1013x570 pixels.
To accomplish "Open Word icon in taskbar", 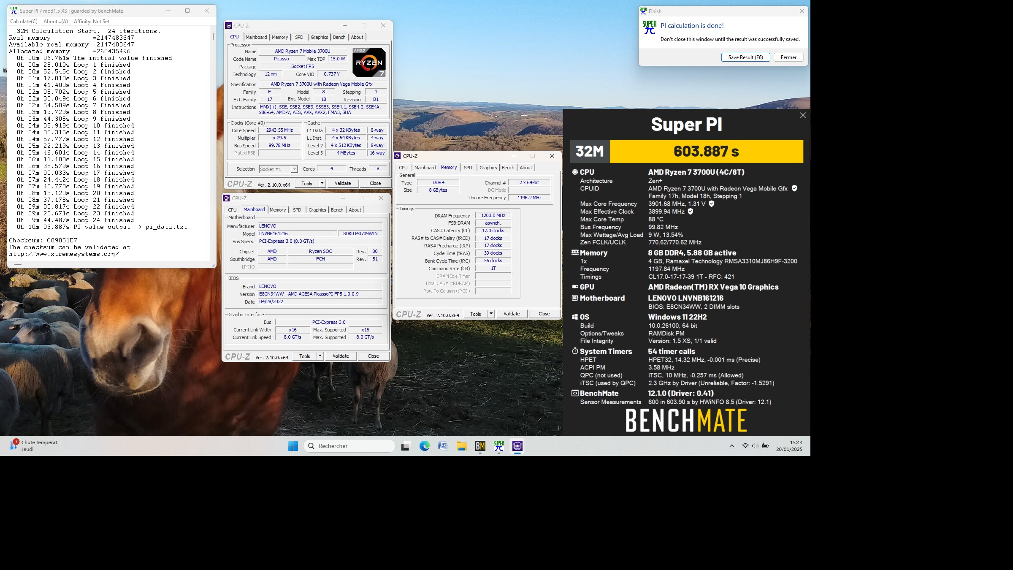I will 443,446.
